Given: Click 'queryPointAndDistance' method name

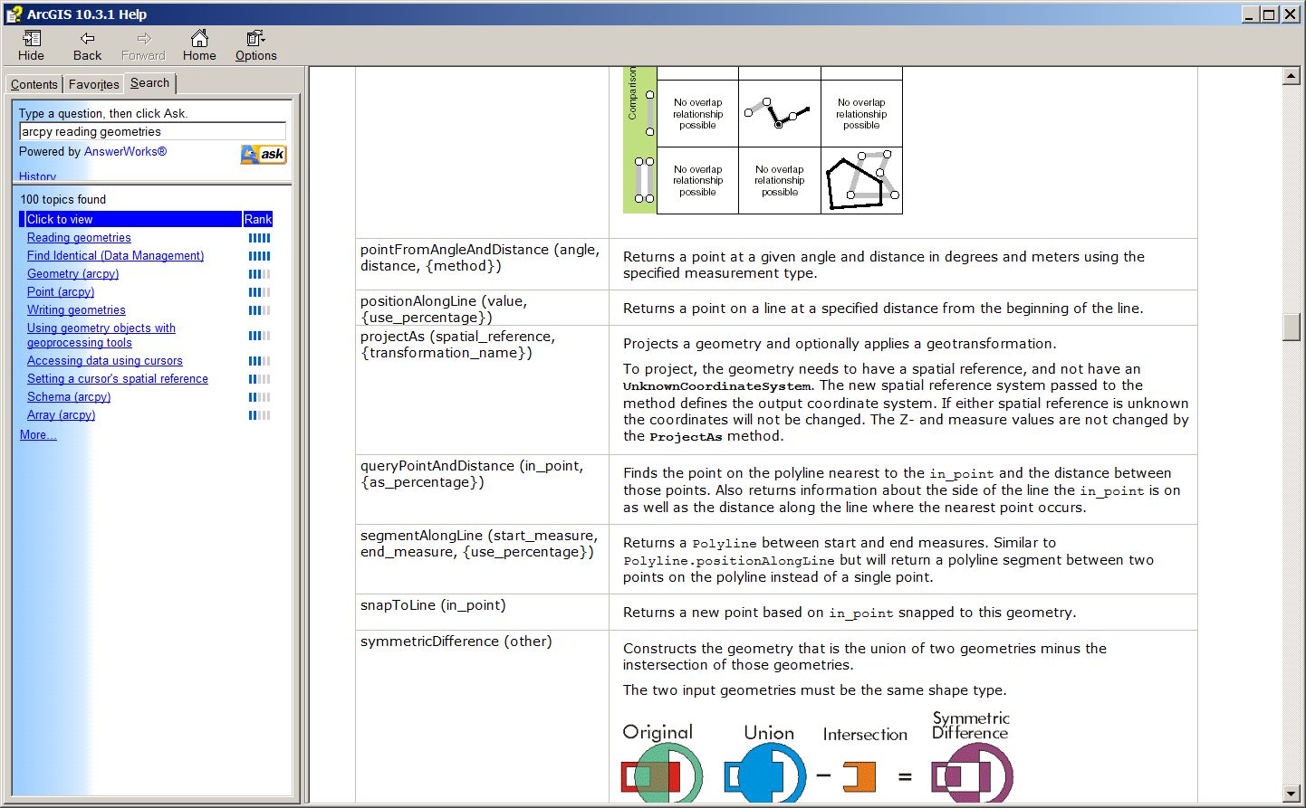Looking at the screenshot, I should point(437,466).
